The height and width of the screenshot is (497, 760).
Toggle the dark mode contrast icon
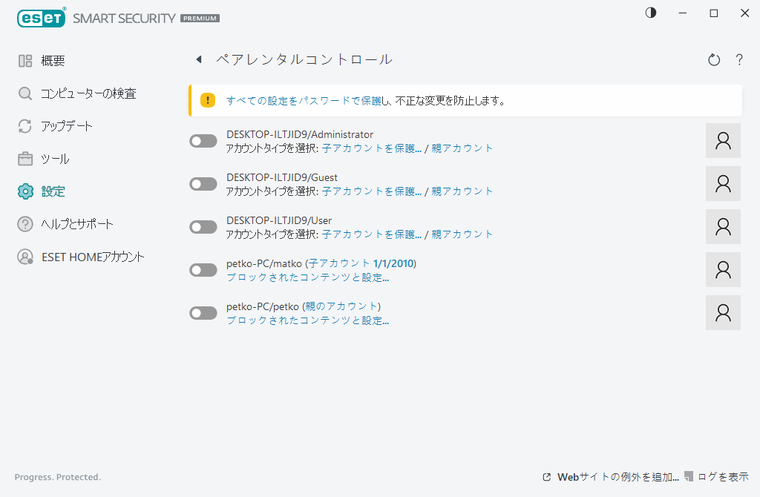[650, 13]
